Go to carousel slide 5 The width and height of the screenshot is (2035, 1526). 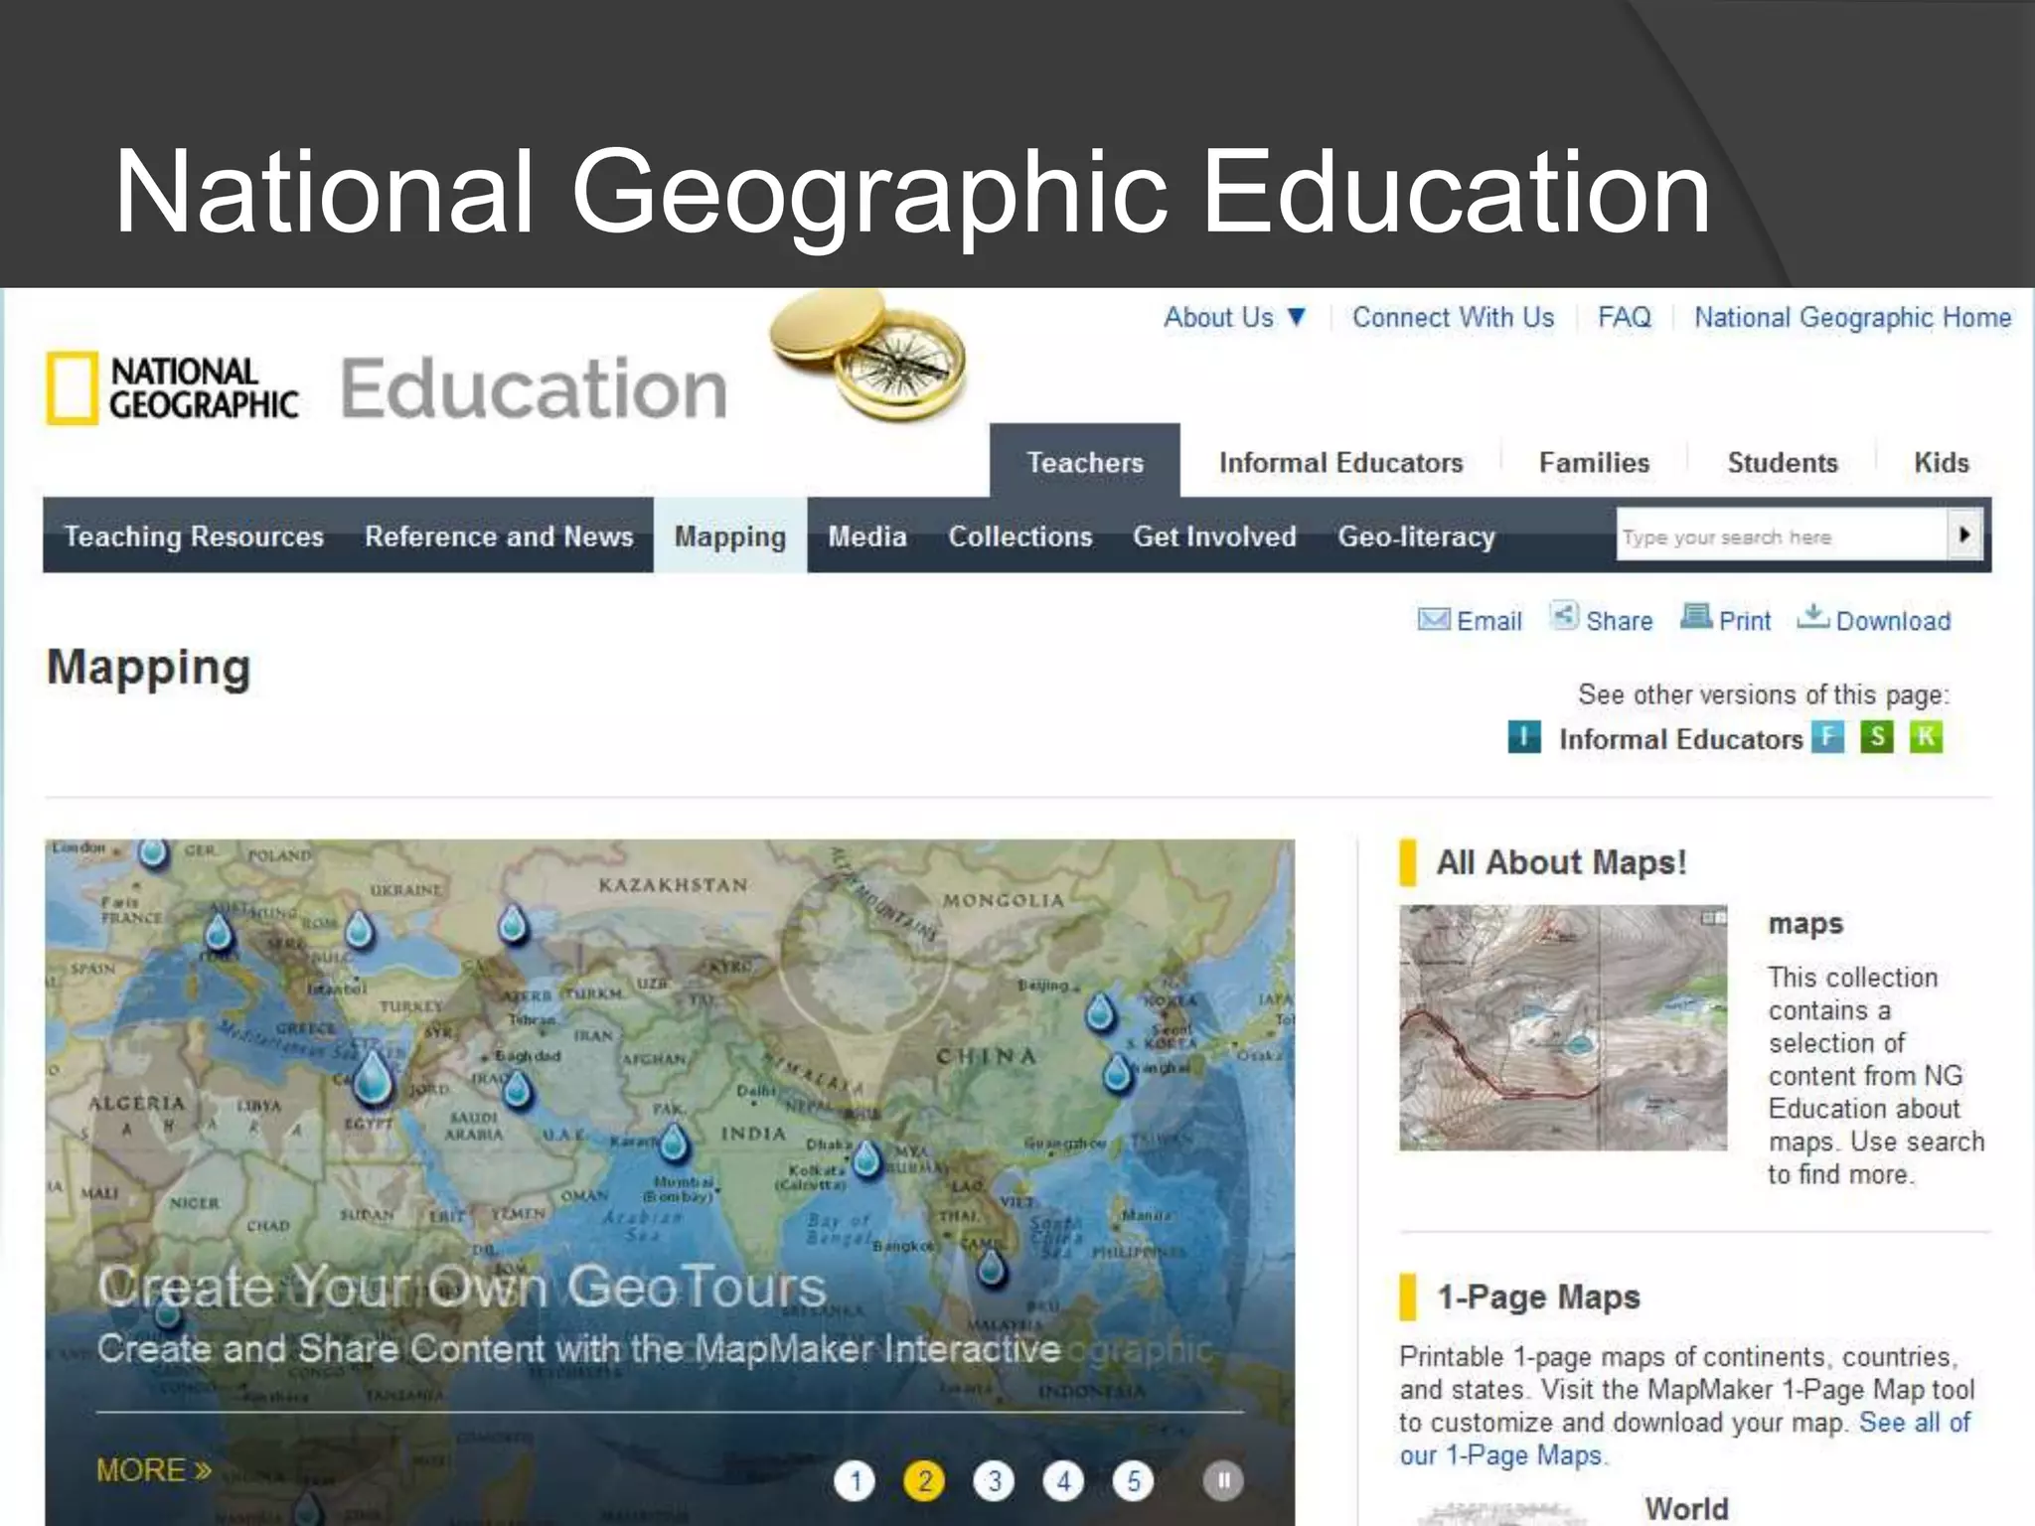tap(1133, 1481)
